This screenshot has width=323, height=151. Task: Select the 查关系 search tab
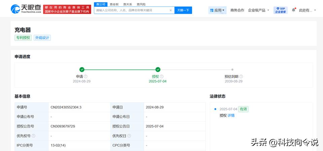click(128, 4)
